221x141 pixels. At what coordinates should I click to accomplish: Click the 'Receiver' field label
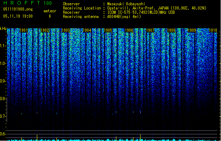(71, 12)
